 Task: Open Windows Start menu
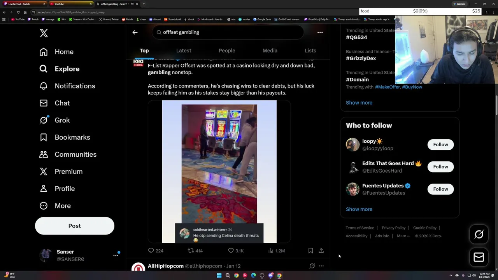pos(219,275)
